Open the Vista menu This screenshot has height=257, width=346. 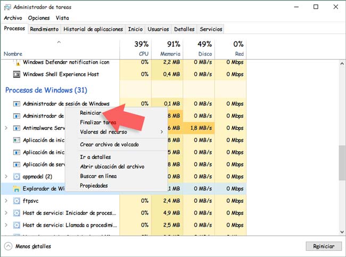(x=62, y=18)
